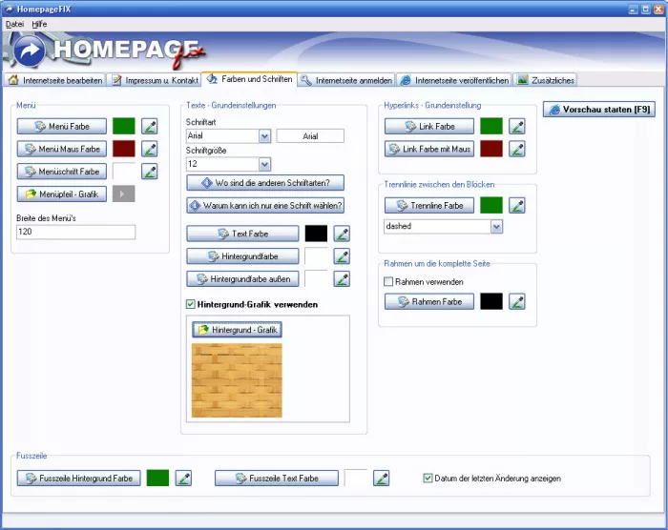This screenshot has width=668, height=530.
Task: Open the Zusätzliches tab
Action: [x=546, y=80]
